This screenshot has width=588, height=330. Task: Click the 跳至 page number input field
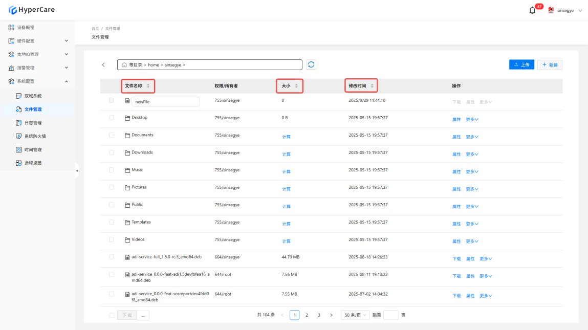390,315
